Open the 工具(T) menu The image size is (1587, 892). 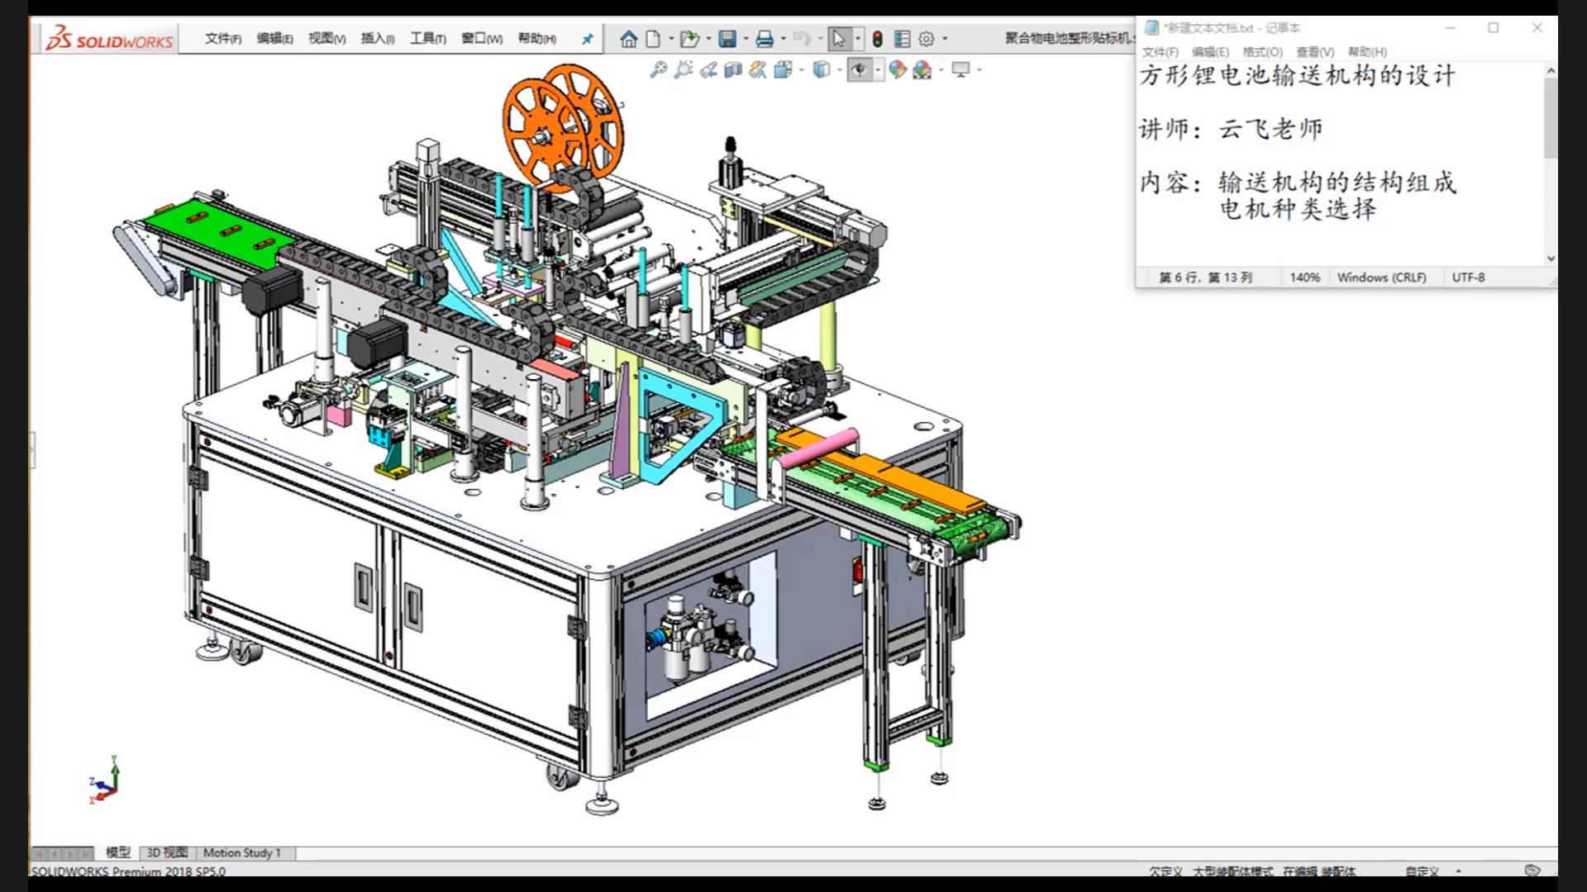(x=428, y=39)
